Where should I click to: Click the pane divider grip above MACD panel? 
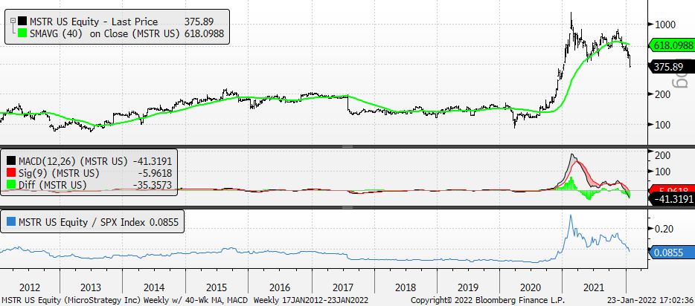pos(347,146)
